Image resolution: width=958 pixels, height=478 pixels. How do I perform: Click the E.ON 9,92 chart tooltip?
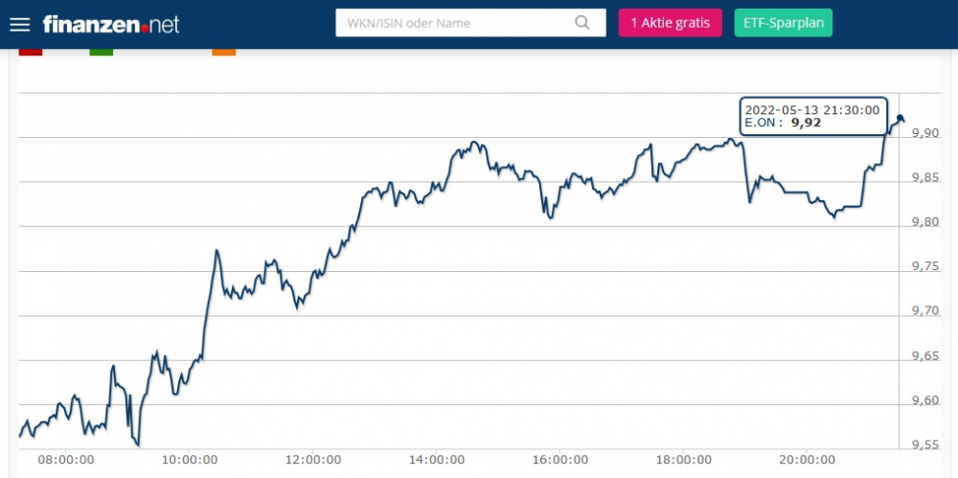click(812, 116)
